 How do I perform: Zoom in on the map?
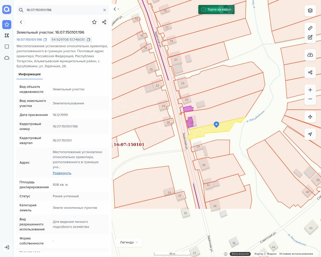point(310,90)
